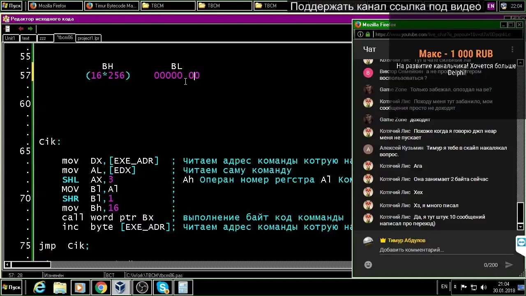526x296 pixels.
Task: Click the Чат header label
Action: pos(369,49)
